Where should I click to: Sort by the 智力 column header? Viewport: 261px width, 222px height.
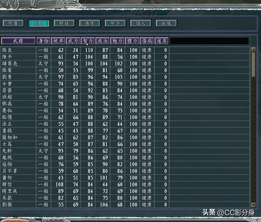point(88,41)
